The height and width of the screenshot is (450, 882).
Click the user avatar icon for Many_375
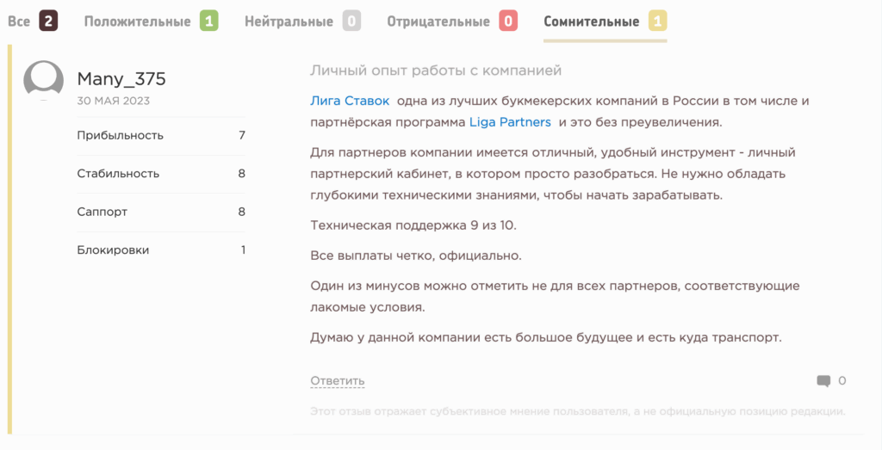pyautogui.click(x=43, y=81)
